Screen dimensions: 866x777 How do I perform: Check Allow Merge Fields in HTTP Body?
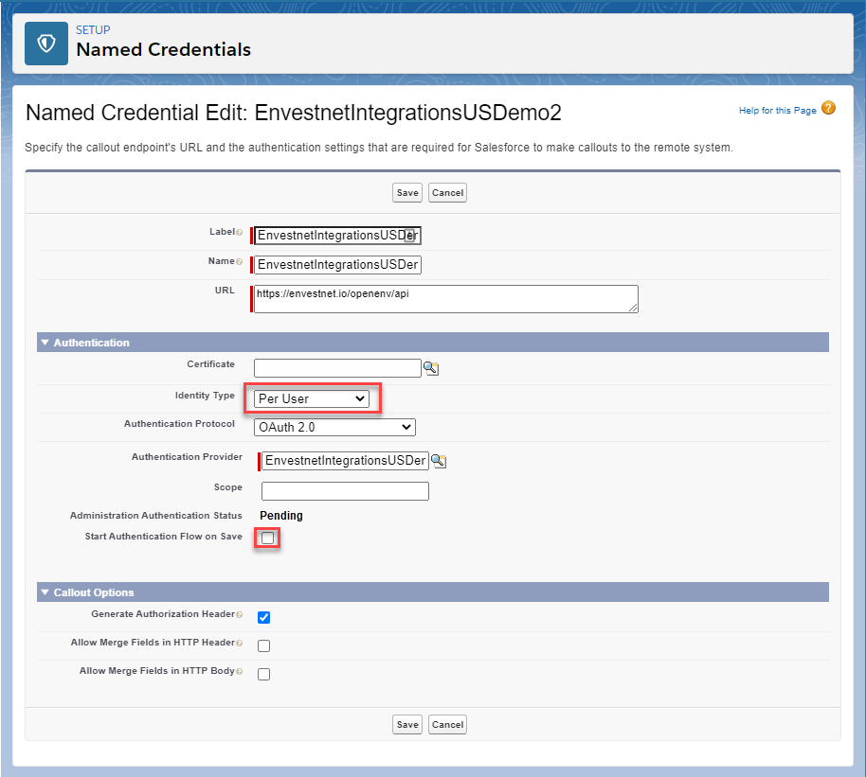pyautogui.click(x=264, y=675)
